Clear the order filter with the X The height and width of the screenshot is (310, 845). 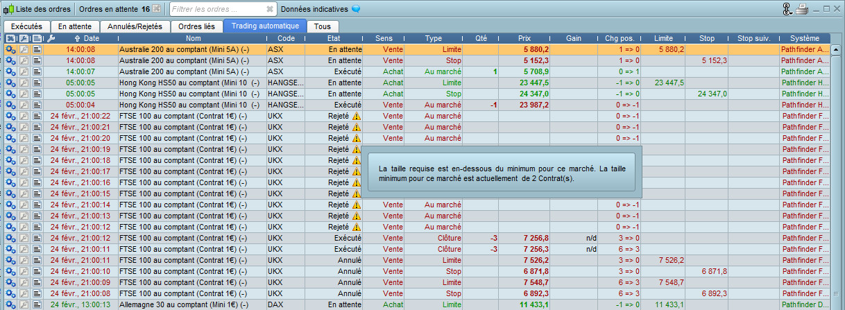[269, 10]
